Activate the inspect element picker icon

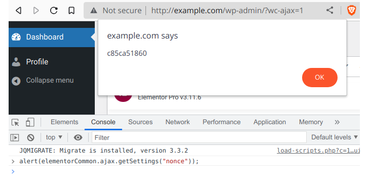click(x=15, y=122)
